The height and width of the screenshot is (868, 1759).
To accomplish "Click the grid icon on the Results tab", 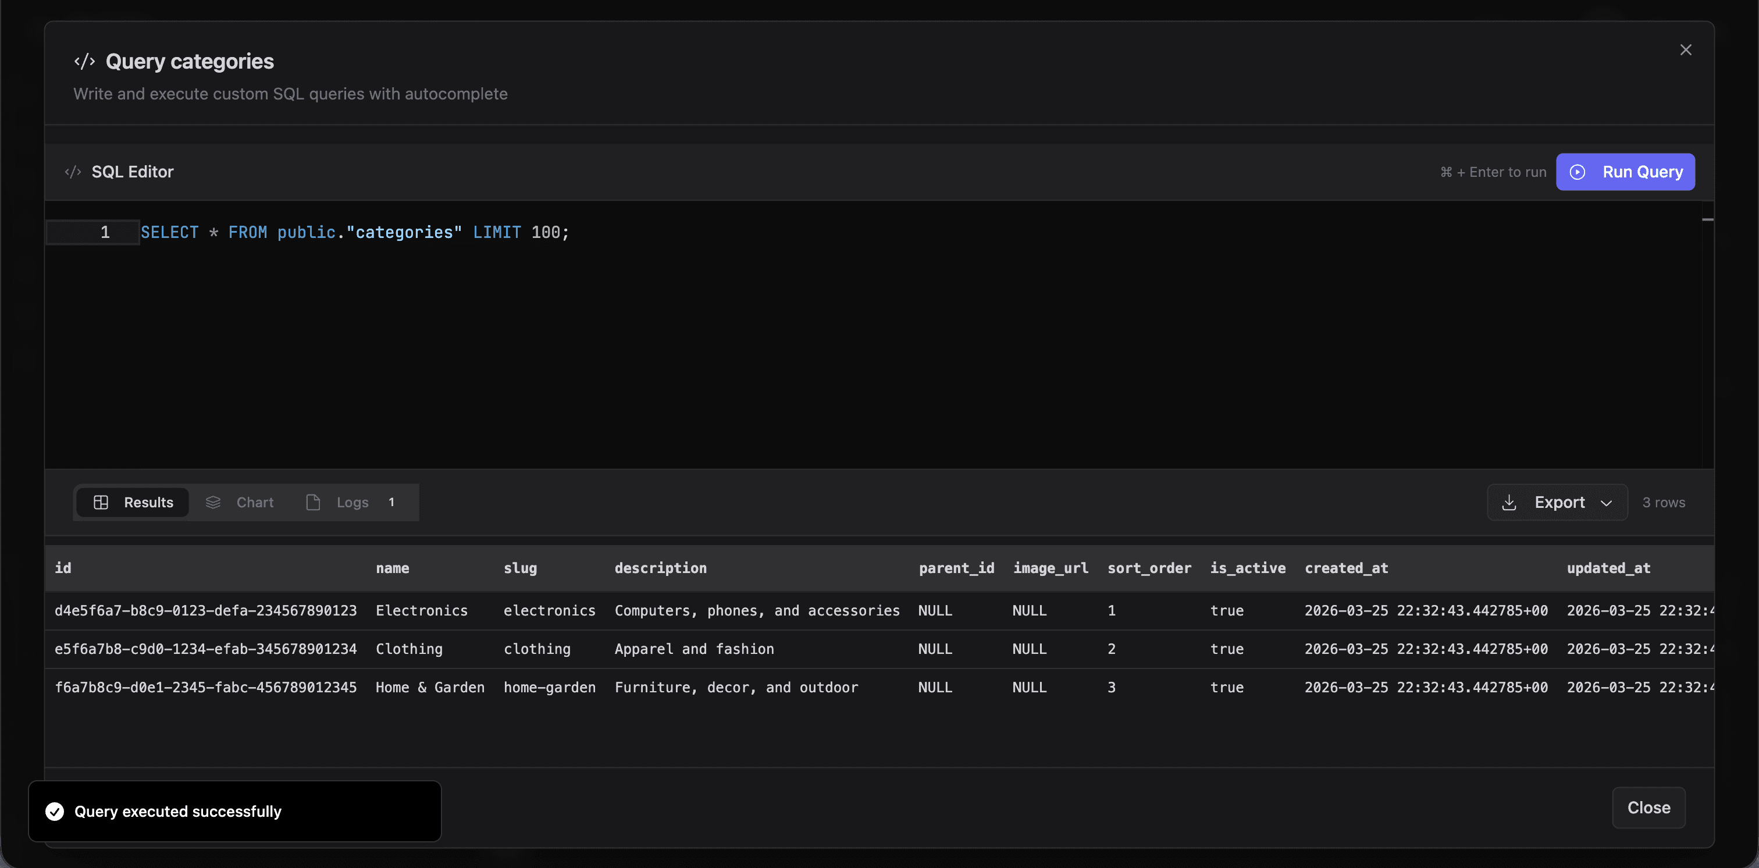I will click(x=101, y=503).
